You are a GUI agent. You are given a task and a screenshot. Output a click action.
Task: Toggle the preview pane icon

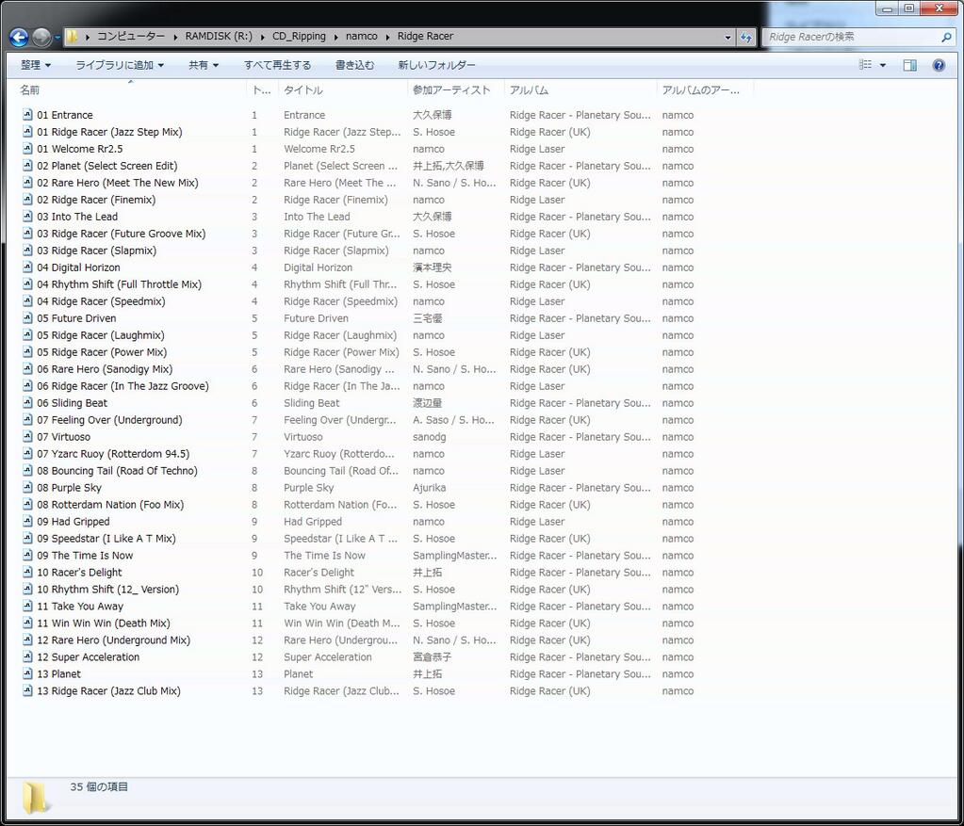pos(910,65)
